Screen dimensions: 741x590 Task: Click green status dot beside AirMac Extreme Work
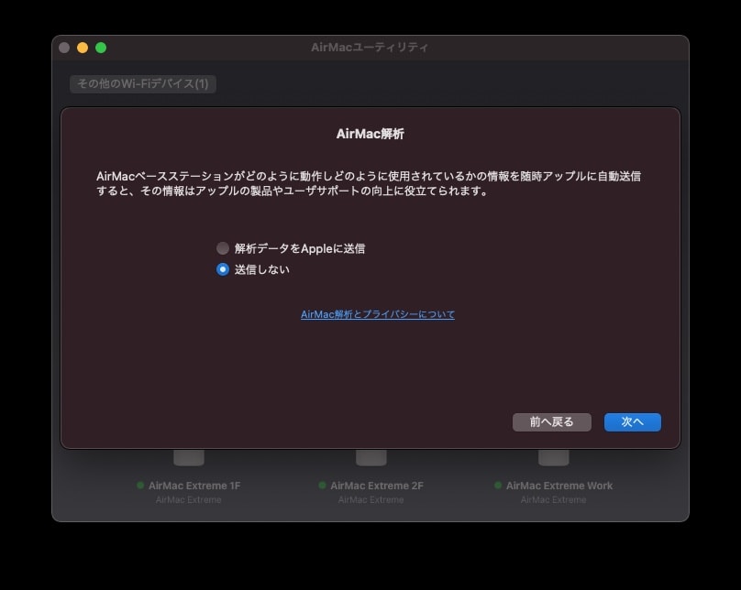point(498,486)
